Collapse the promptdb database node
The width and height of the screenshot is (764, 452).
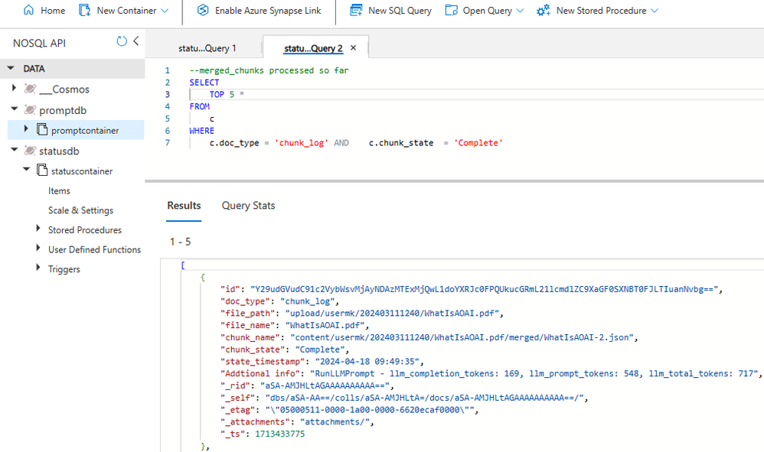pos(14,109)
